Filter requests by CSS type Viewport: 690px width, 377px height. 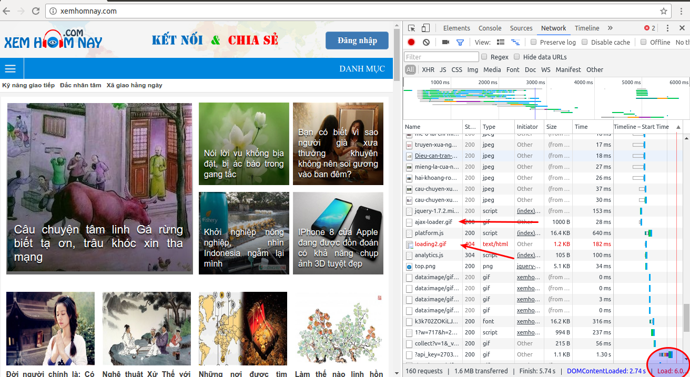pyautogui.click(x=456, y=69)
